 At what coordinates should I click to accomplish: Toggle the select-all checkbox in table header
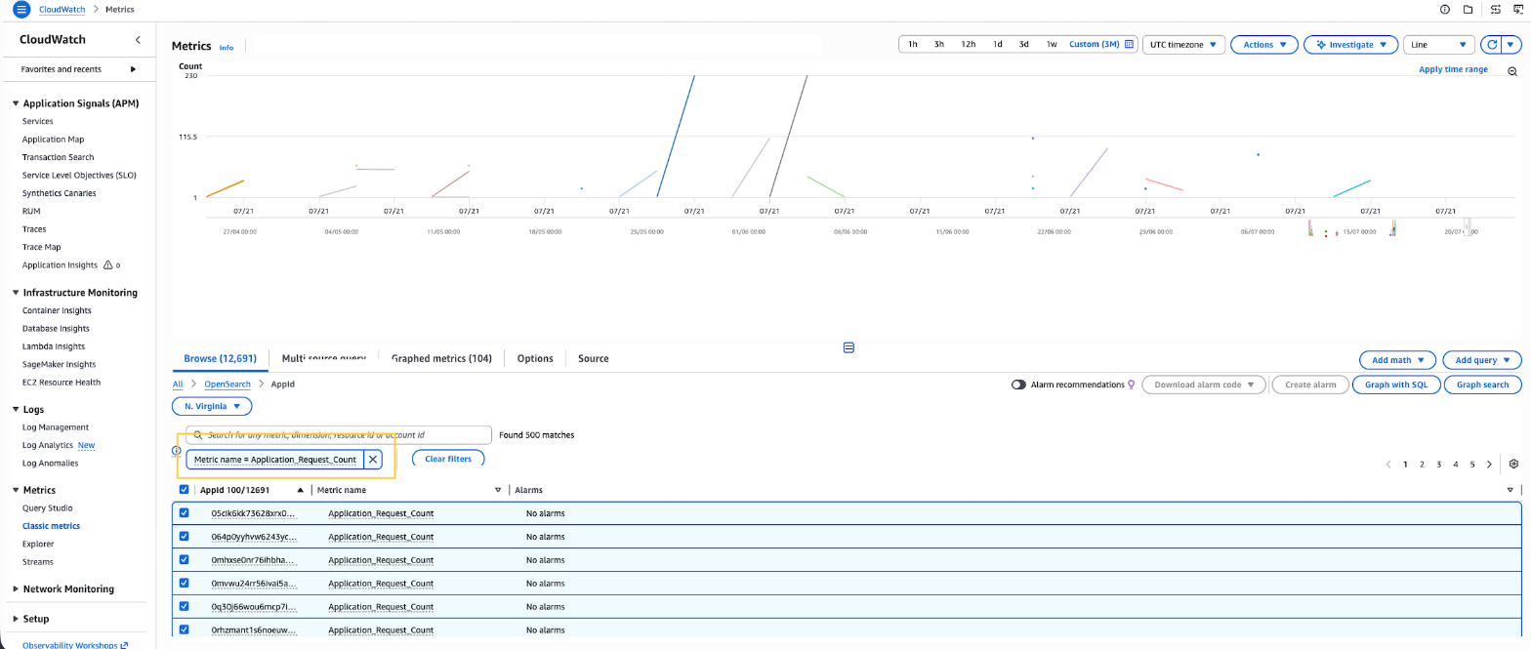click(x=184, y=490)
